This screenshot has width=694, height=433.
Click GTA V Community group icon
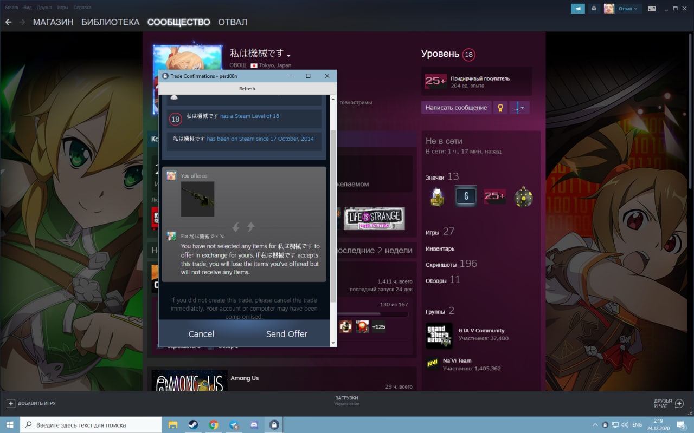click(439, 336)
